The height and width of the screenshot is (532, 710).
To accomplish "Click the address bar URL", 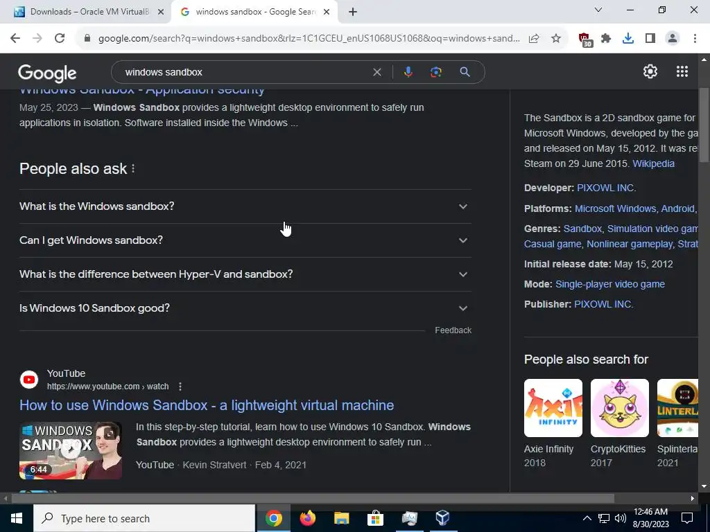I will click(x=309, y=39).
